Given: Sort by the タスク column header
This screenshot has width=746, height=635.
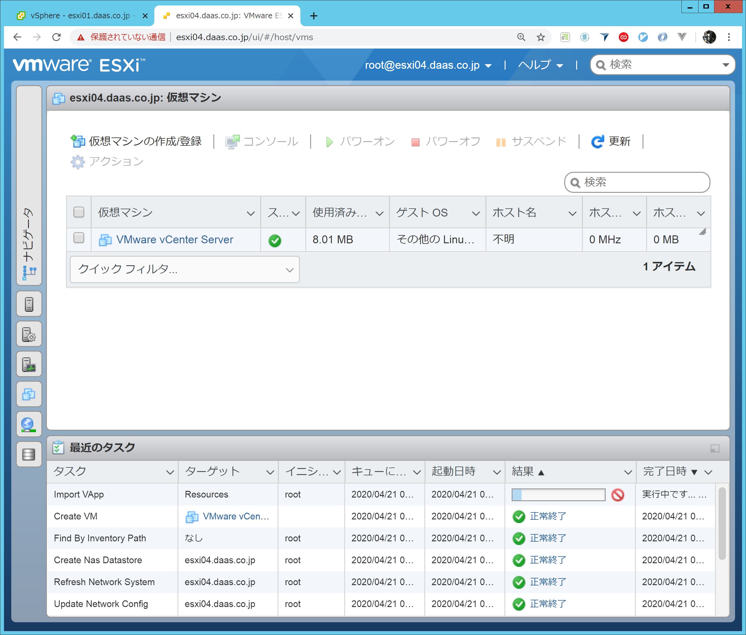Looking at the screenshot, I should pyautogui.click(x=70, y=471).
